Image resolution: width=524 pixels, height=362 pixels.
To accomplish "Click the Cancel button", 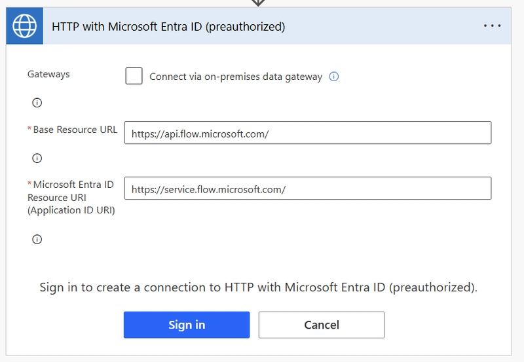I will (x=322, y=325).
